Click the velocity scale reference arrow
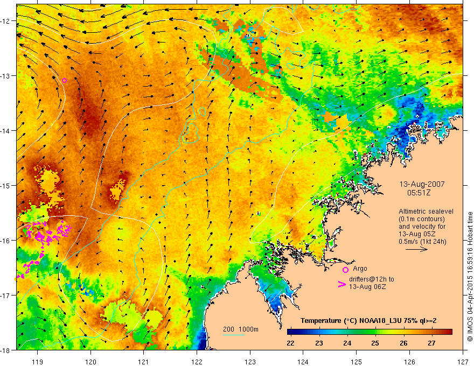 pyautogui.click(x=416, y=249)
